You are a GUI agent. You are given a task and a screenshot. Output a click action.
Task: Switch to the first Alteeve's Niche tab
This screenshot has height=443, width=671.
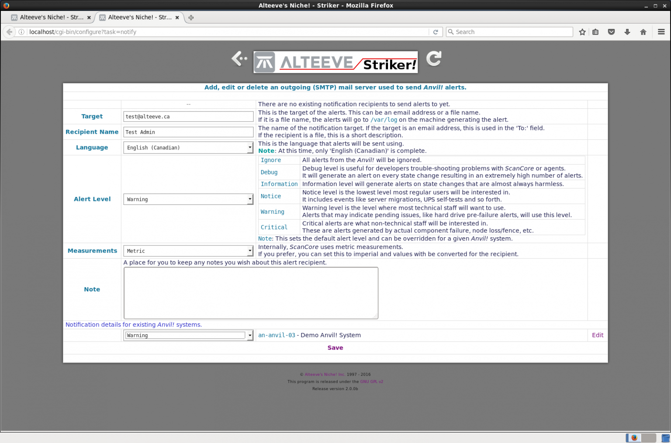48,17
